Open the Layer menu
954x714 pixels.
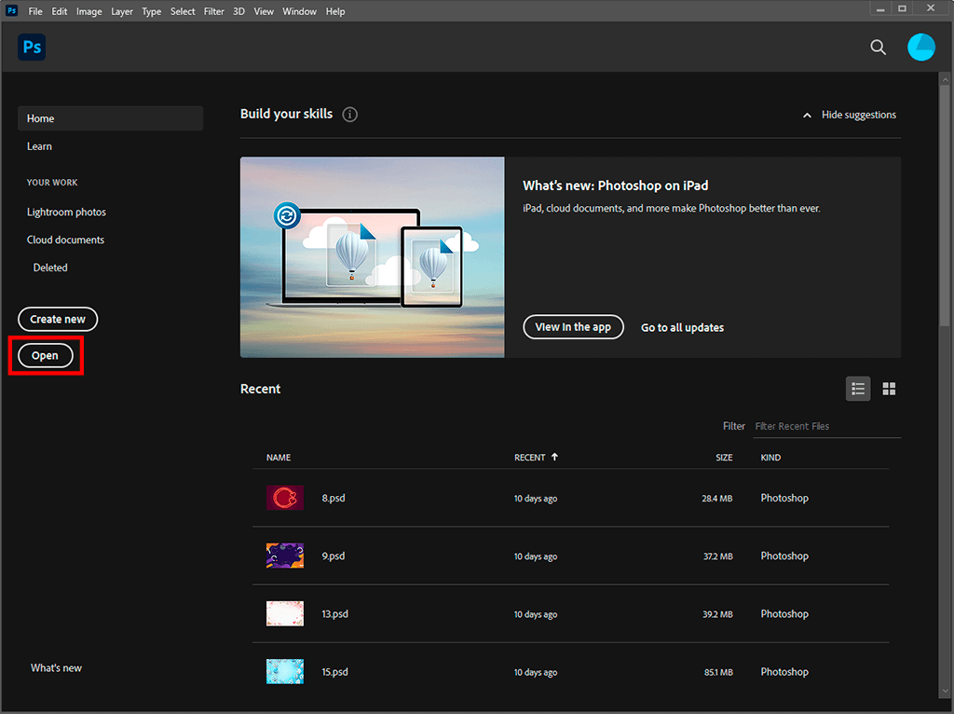(x=122, y=11)
